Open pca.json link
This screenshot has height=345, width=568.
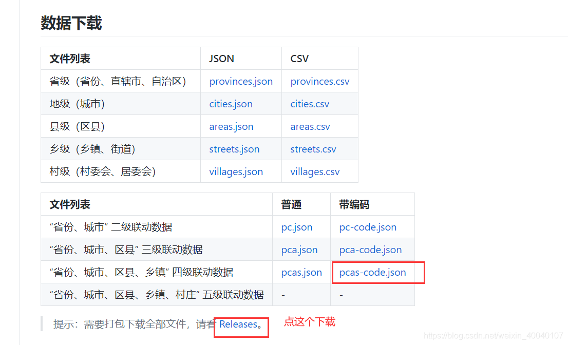[299, 250]
